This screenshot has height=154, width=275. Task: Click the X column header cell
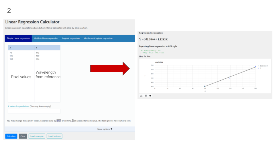[x=21, y=48]
